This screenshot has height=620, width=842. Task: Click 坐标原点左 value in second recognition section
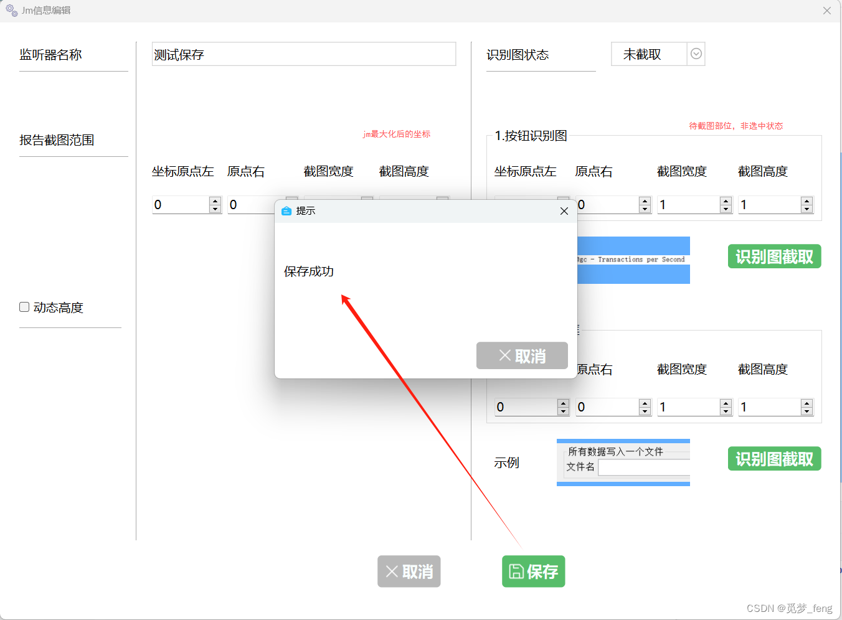pyautogui.click(x=526, y=407)
